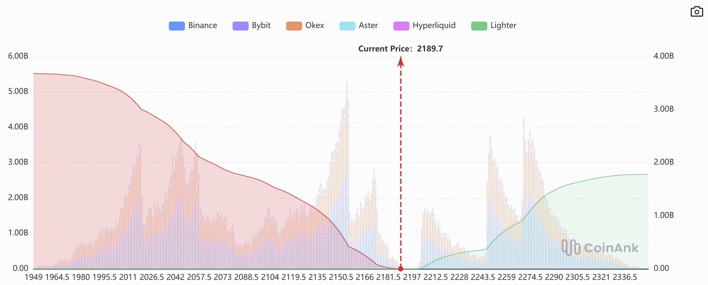Screen dimensions: 708x285
Task: Hide the Lighter series via legend text
Action: tap(503, 26)
